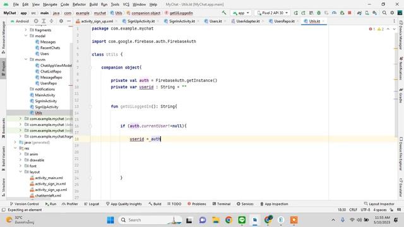404x227 pixels.
Task: Open the editor tabs overflow menu
Action: [394, 21]
